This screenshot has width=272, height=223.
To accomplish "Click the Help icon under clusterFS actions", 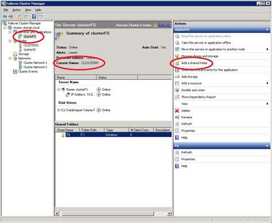I will tap(177, 137).
